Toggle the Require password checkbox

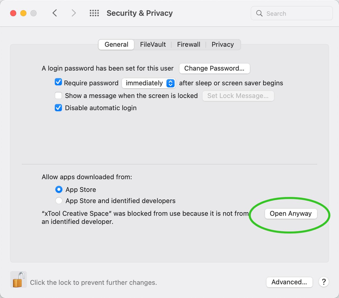click(x=58, y=82)
